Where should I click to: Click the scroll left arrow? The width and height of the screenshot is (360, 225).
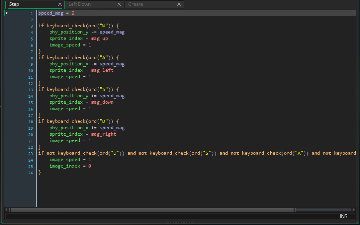point(6,210)
